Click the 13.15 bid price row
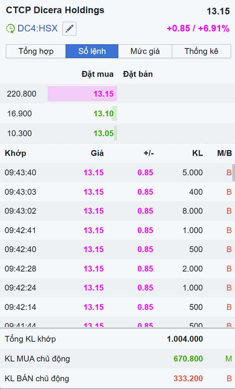 (x=103, y=94)
